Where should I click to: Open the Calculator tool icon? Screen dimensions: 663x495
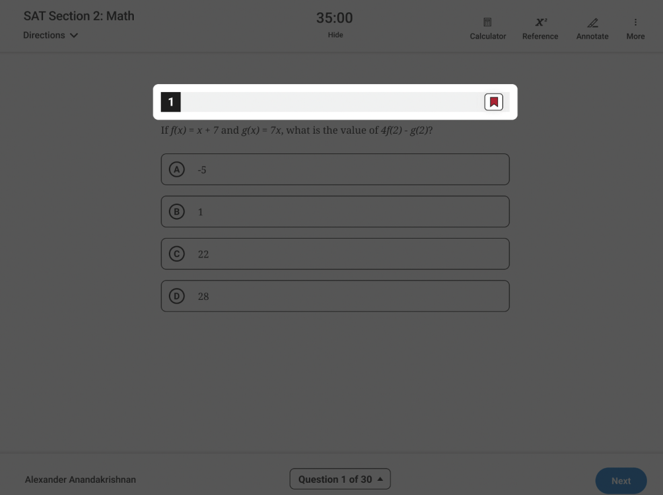487,23
